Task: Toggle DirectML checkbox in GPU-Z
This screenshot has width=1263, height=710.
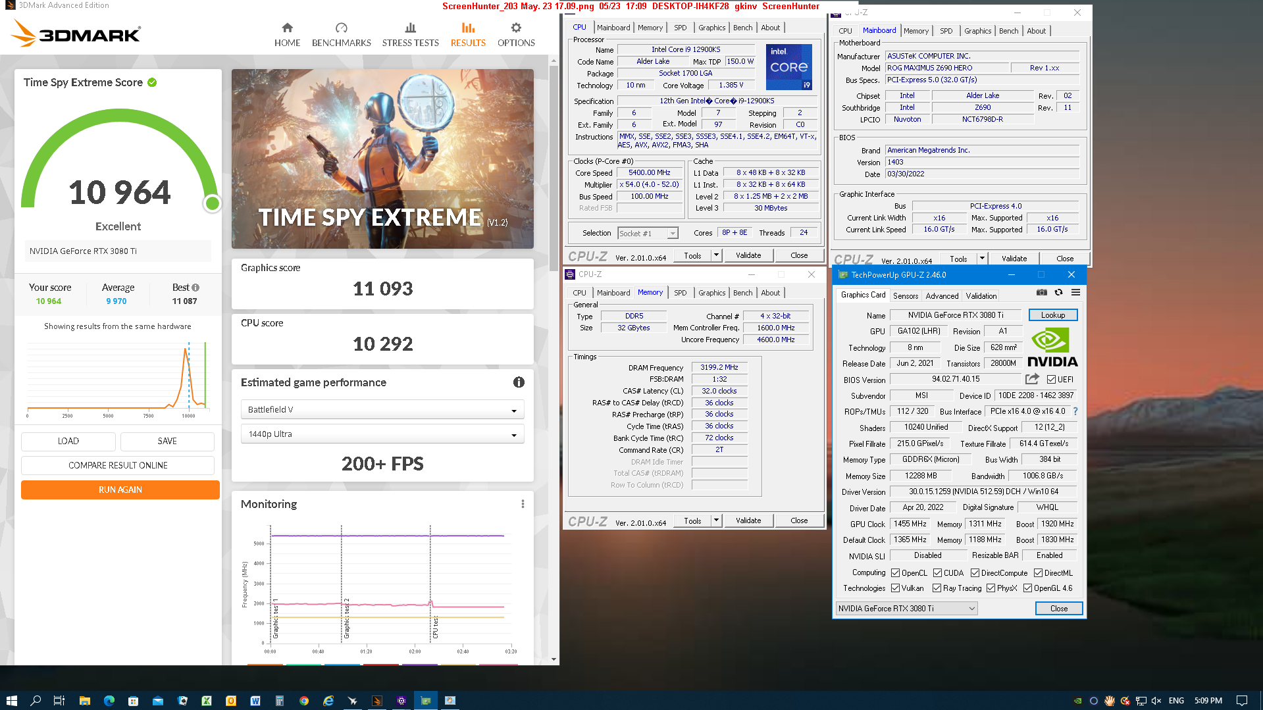Action: 1038,573
